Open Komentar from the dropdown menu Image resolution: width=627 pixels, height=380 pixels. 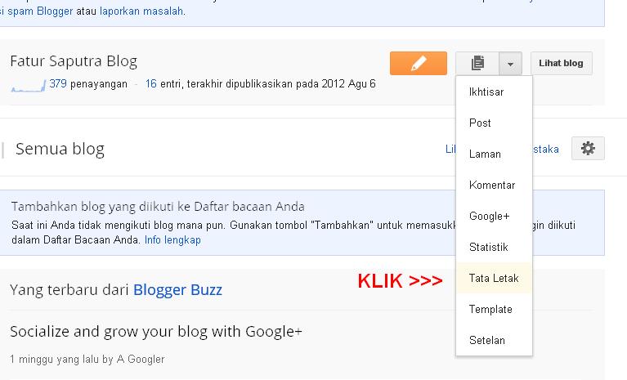coord(494,185)
